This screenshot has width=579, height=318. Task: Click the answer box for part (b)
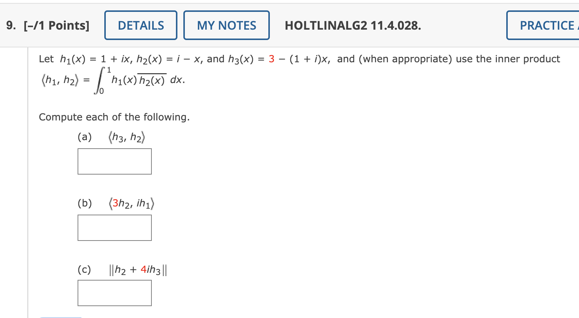(114, 228)
